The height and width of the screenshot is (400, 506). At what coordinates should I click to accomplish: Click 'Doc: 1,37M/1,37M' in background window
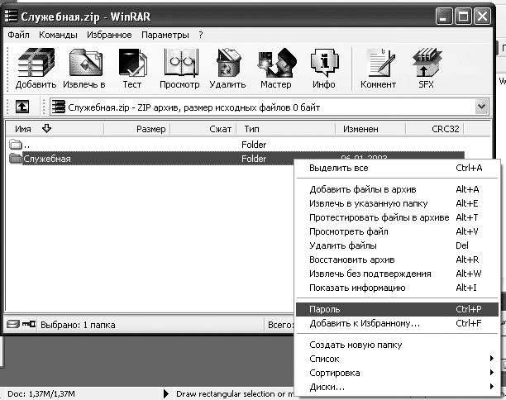[41, 393]
